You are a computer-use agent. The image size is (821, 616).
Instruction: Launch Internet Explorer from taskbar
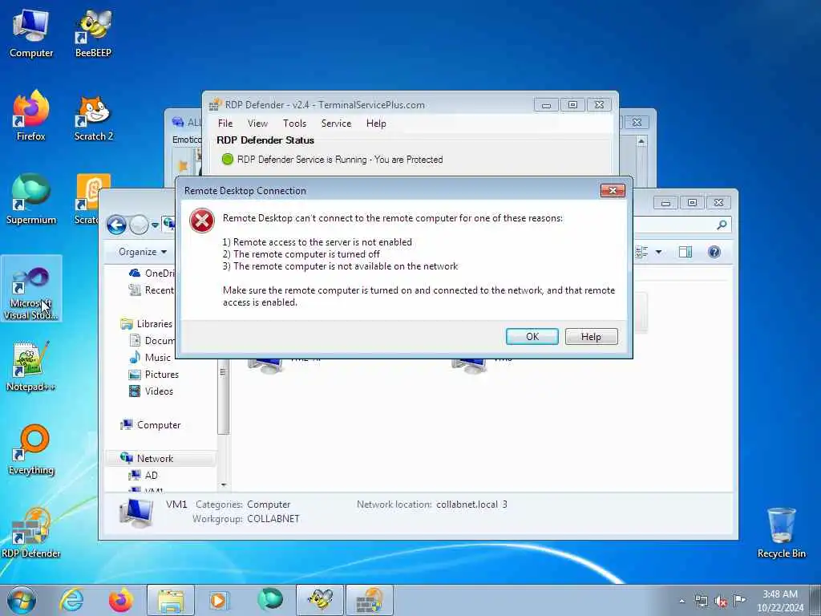point(71,600)
